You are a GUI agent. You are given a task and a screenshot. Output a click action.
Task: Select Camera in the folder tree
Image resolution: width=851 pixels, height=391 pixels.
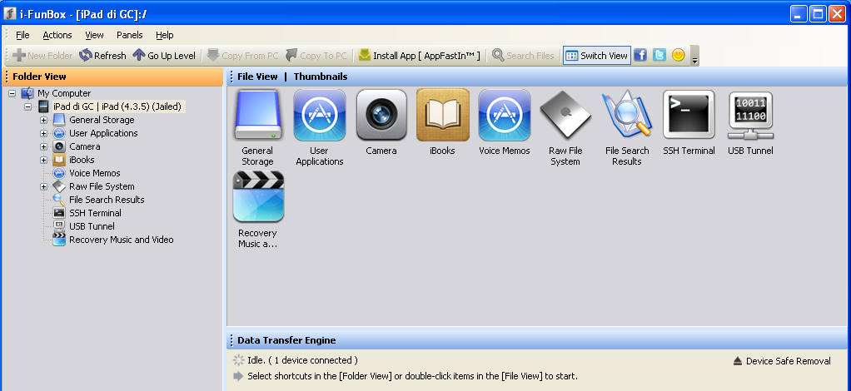click(85, 146)
